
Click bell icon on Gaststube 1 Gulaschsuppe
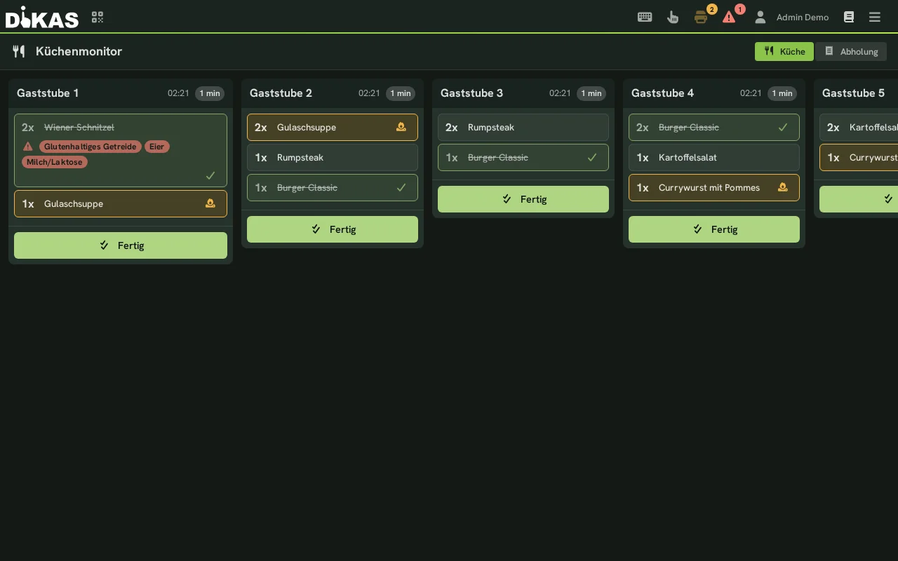coord(210,203)
